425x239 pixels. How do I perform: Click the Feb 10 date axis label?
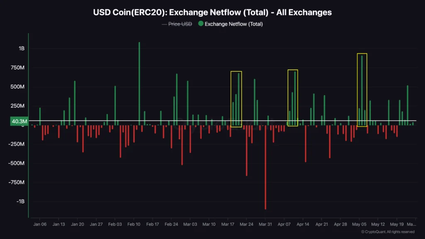click(x=134, y=224)
